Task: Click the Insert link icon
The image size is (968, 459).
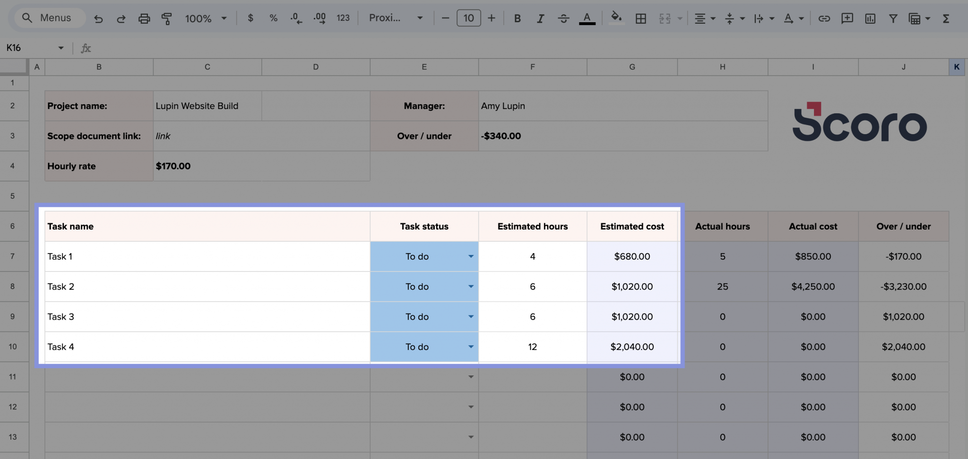Action: [x=825, y=18]
